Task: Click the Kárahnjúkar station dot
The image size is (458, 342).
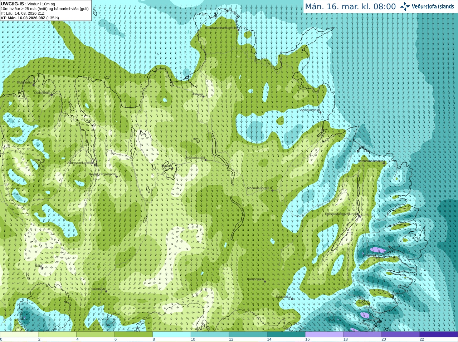Action: click(x=265, y=281)
